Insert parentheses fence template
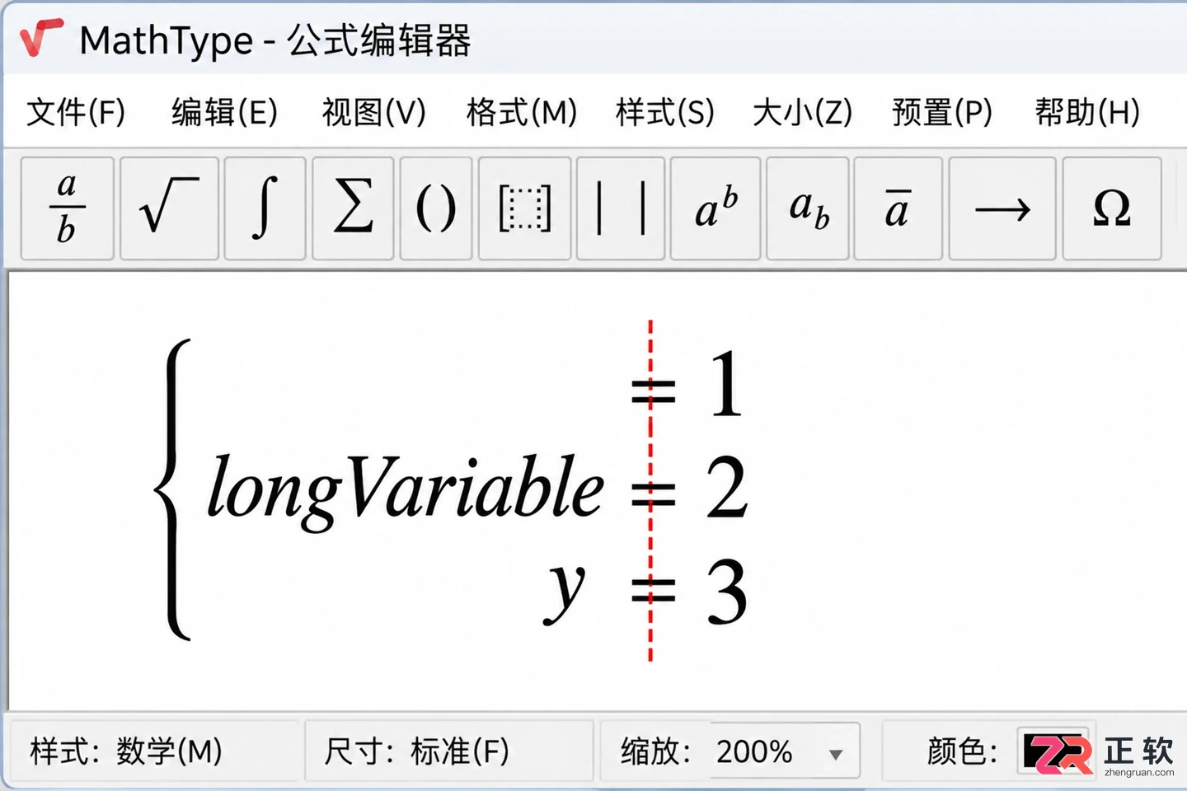Viewport: 1187px width, 791px height. point(436,208)
